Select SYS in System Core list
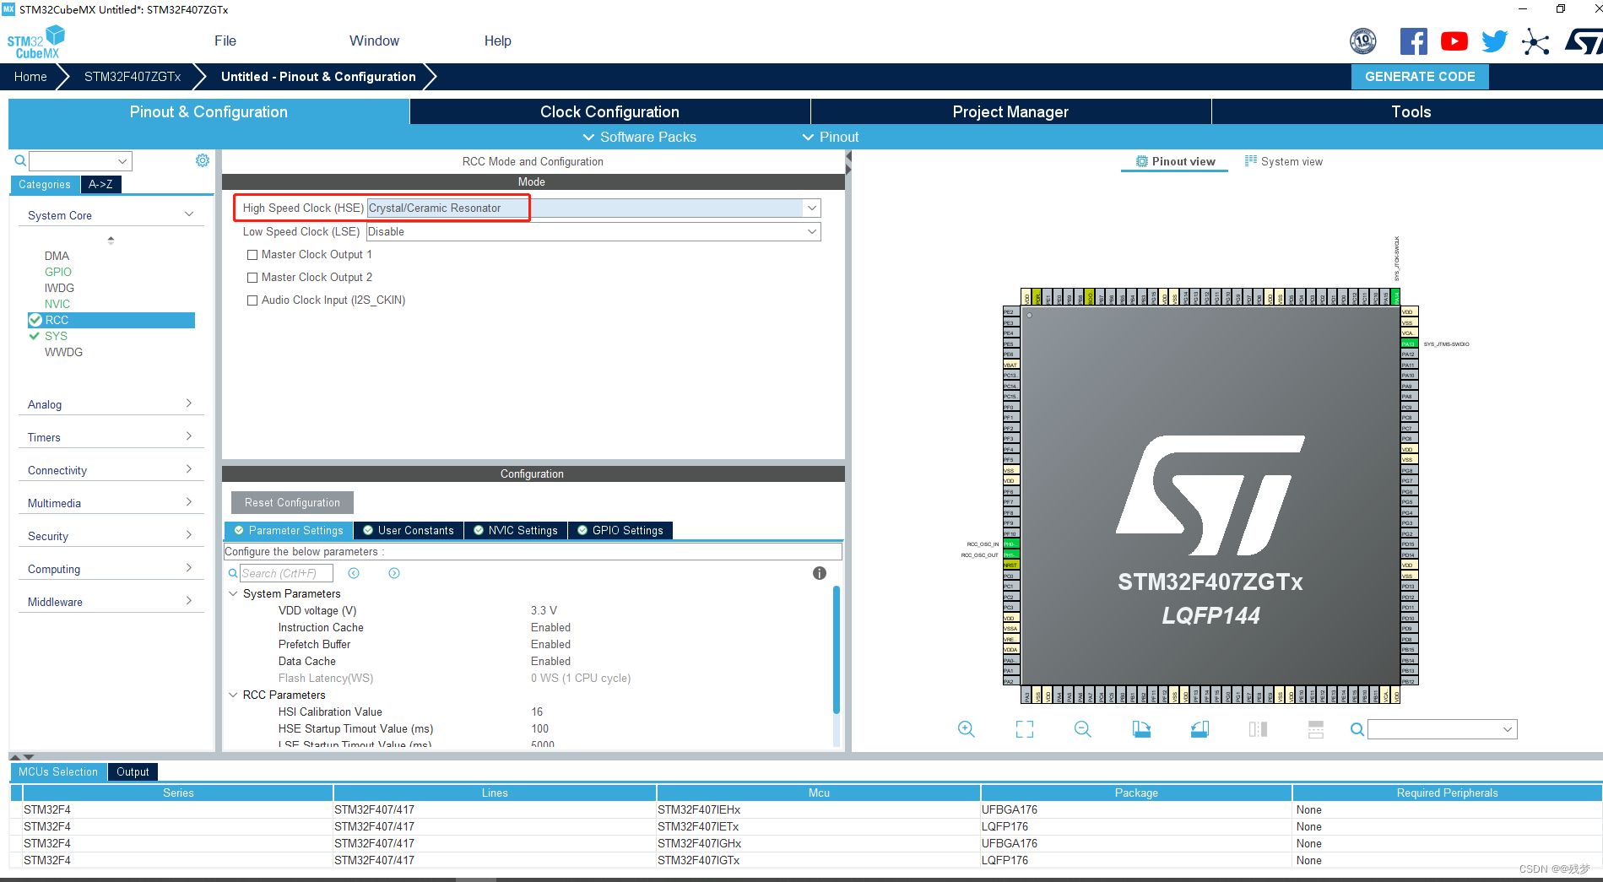Image resolution: width=1603 pixels, height=882 pixels. [x=56, y=336]
